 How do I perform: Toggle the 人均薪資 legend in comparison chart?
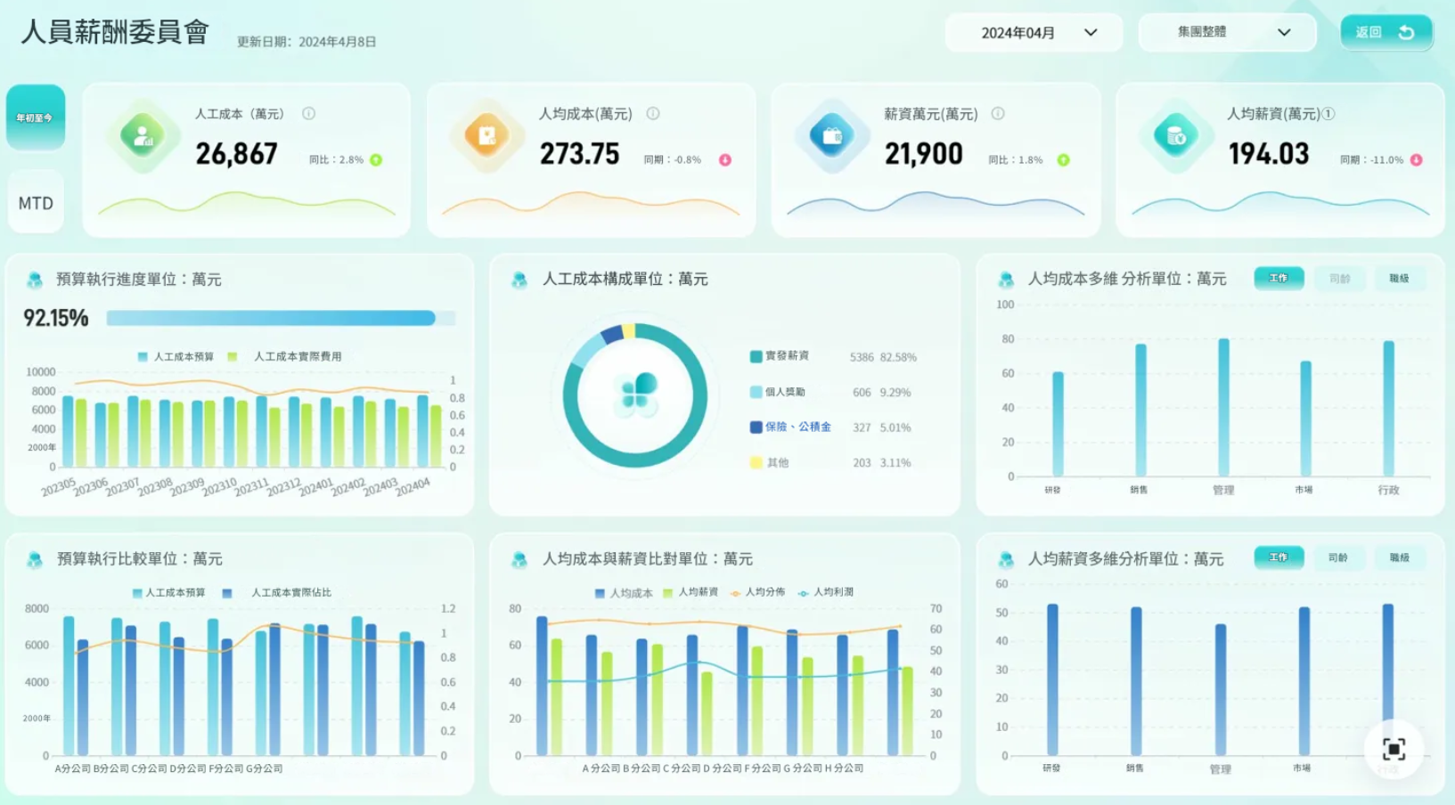[x=691, y=592]
